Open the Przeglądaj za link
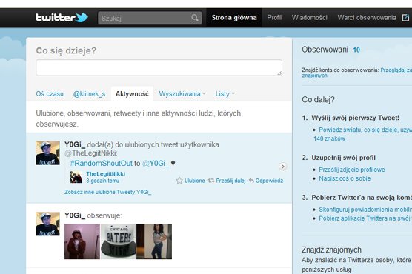Image resolution: width=412 pixels, height=274 pixels. [x=396, y=70]
